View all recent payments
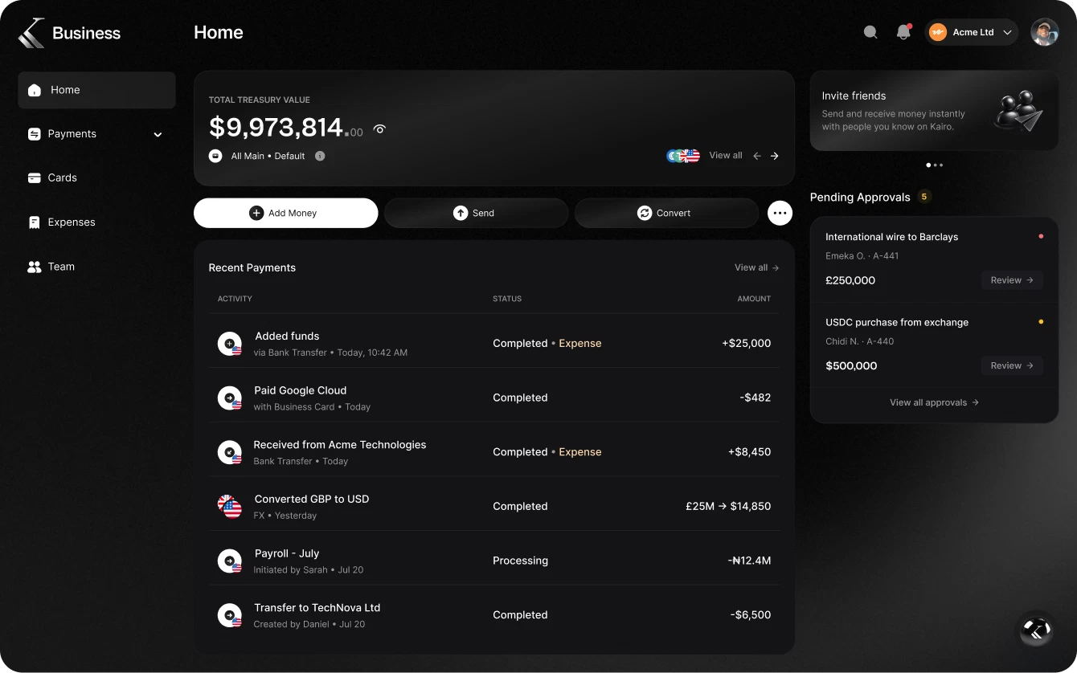Viewport: 1077px width, 673px height. click(757, 267)
